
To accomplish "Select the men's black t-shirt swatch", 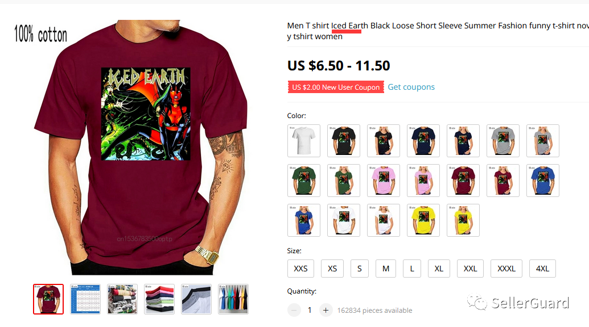I will coord(343,140).
